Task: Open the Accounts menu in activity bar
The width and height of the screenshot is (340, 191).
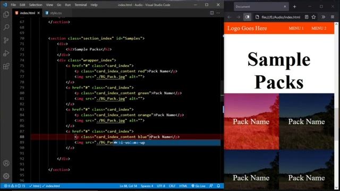Action: click(6, 163)
